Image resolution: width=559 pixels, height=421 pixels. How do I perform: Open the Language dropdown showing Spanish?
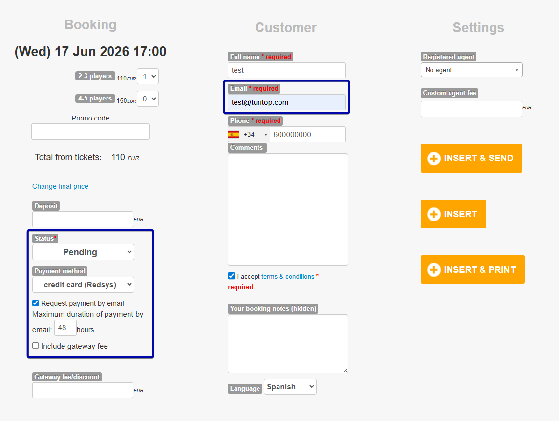pos(290,387)
